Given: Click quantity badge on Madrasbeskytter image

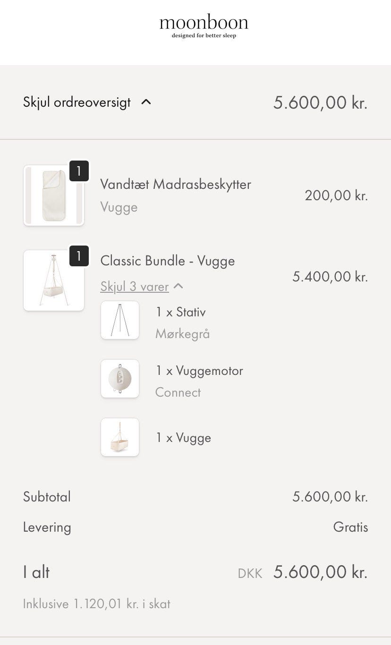Looking at the screenshot, I should [79, 171].
